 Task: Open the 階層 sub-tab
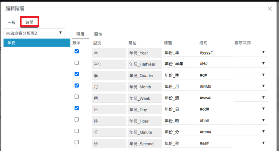[x=80, y=34]
